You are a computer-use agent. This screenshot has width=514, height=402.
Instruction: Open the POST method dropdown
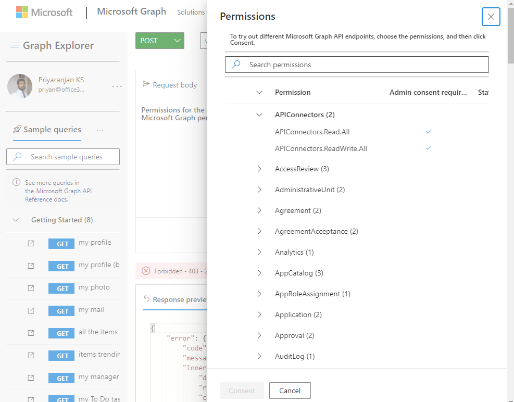tap(160, 41)
